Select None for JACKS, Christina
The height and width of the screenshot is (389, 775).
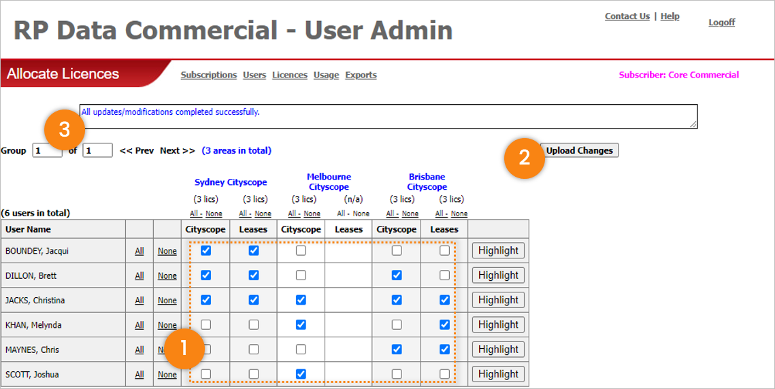click(167, 301)
